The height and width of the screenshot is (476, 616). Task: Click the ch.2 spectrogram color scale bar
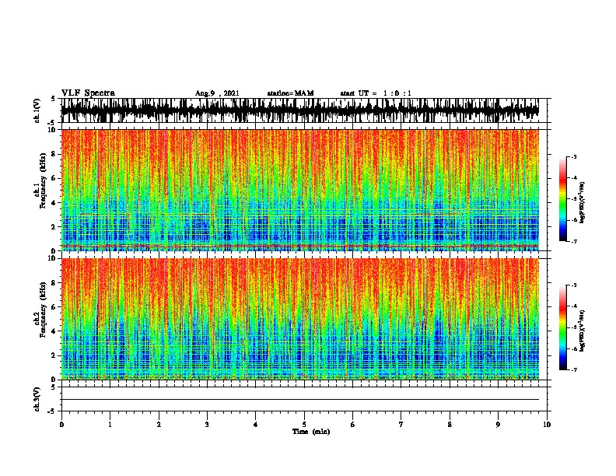point(563,327)
